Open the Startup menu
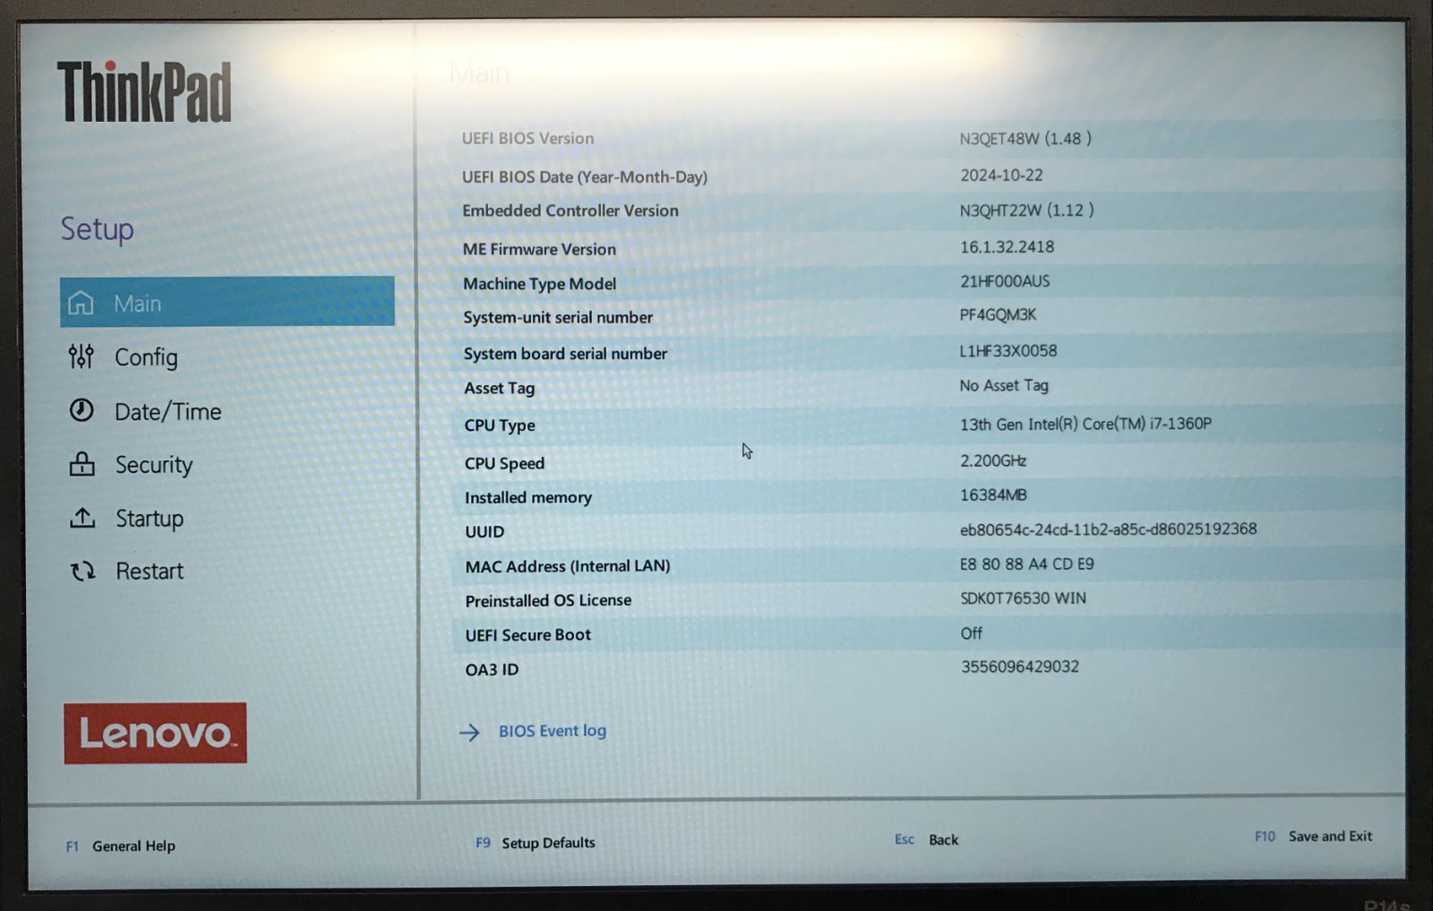Viewport: 1433px width, 911px height. [x=150, y=518]
